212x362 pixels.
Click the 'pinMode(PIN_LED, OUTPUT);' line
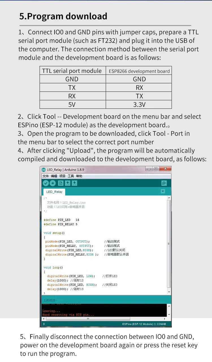(67, 242)
